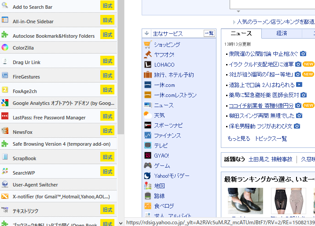Click the ゲーム gamepad icon
Viewport: 315px width, 226px height.
pos(148,165)
